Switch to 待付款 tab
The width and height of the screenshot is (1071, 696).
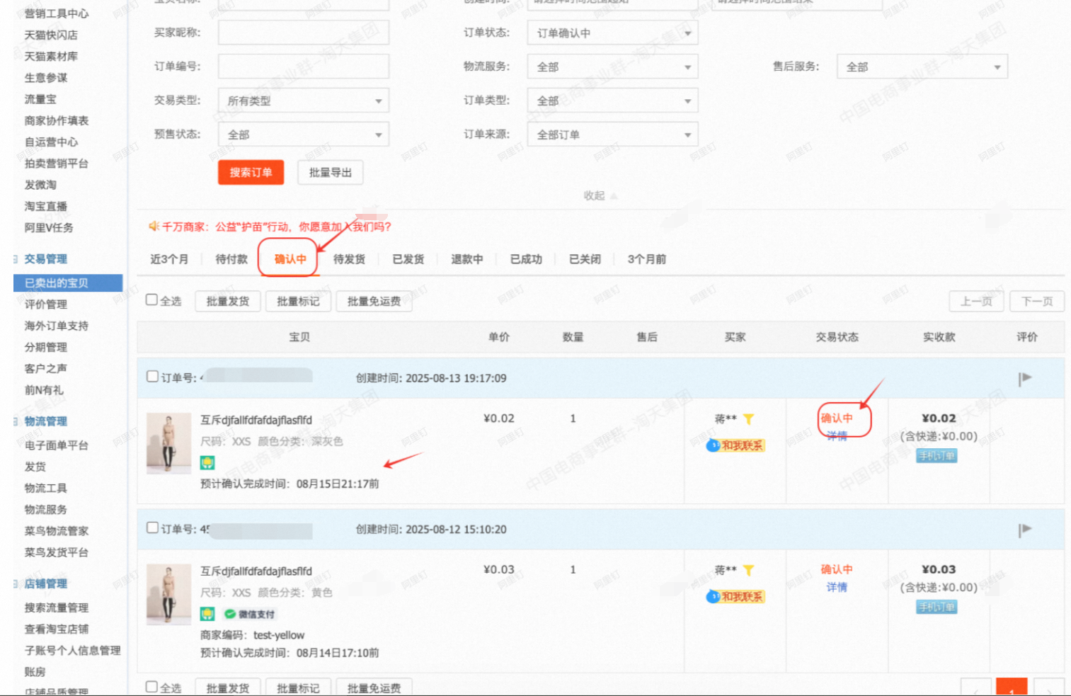pyautogui.click(x=231, y=259)
